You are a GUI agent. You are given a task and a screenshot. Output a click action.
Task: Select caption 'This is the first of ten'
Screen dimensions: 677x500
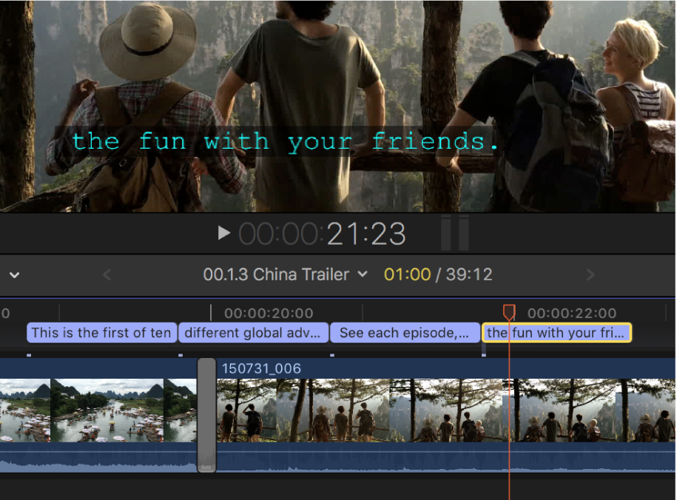pos(101,332)
